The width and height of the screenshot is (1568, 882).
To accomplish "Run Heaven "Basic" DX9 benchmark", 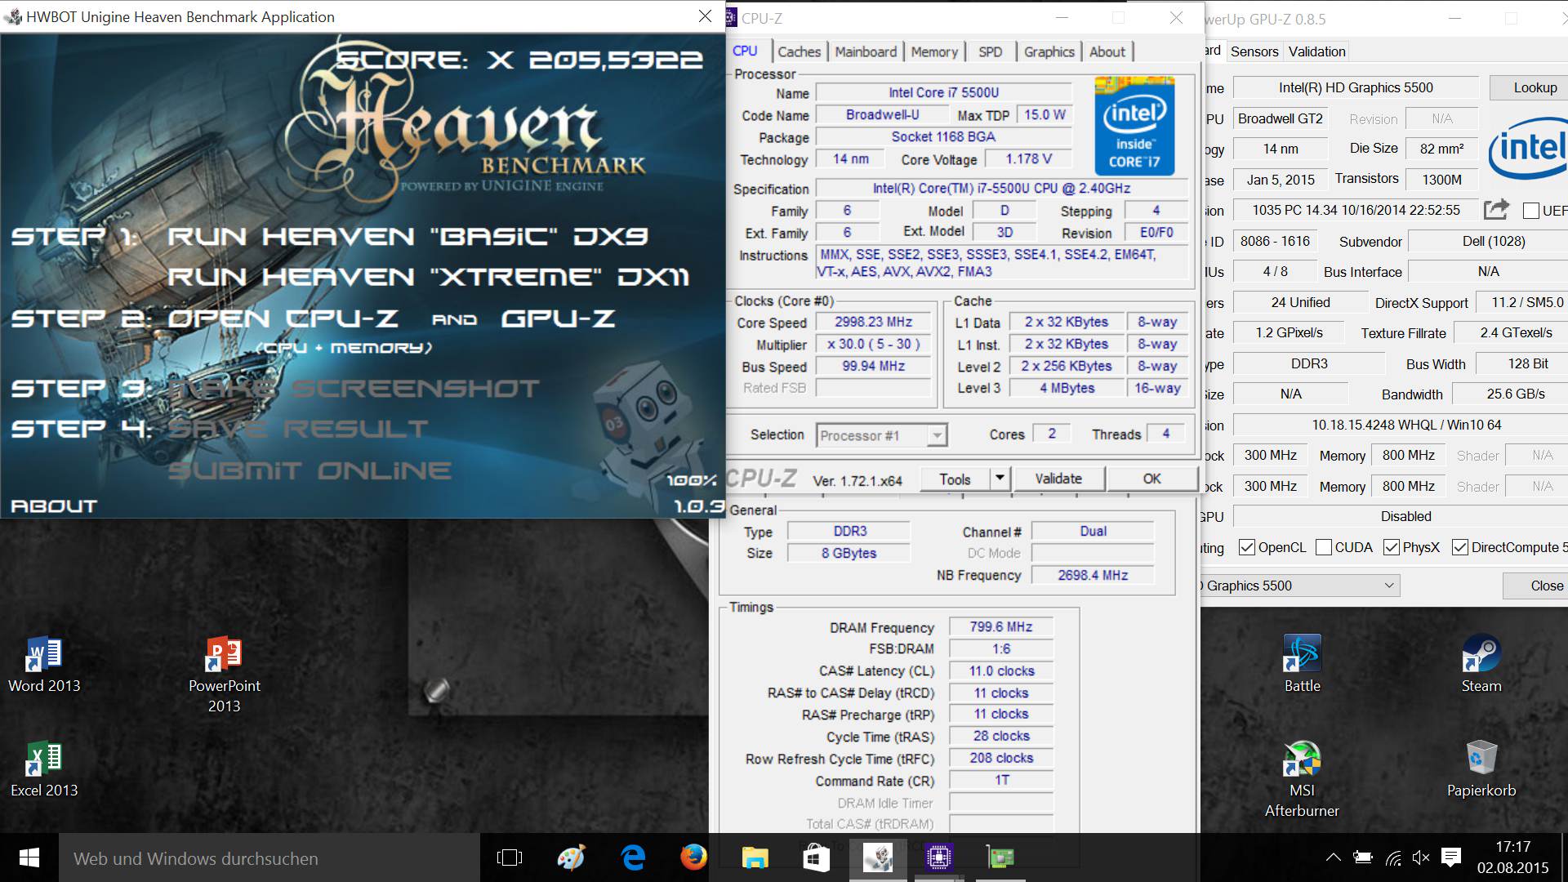I will click(x=407, y=237).
